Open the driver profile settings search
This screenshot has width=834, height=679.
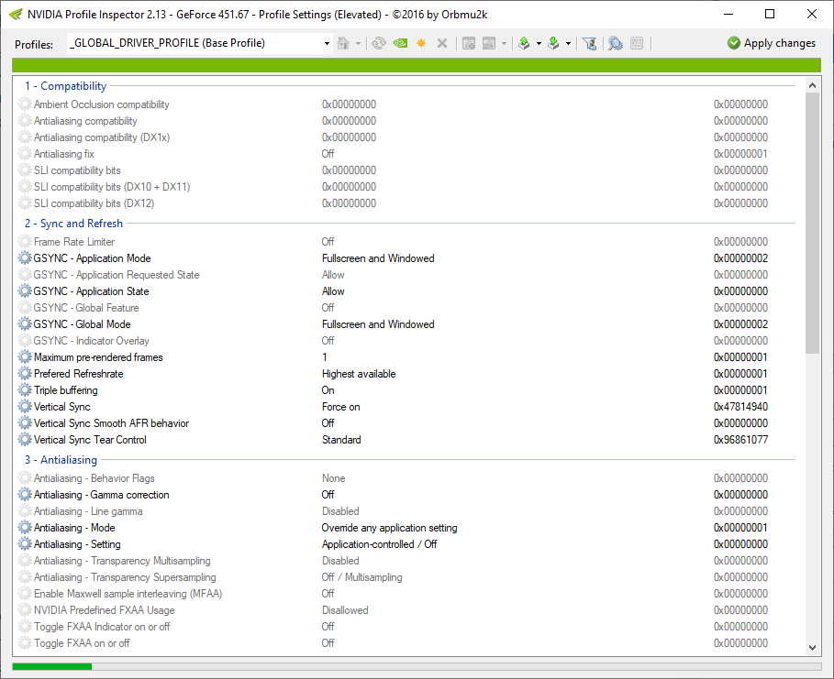(615, 42)
